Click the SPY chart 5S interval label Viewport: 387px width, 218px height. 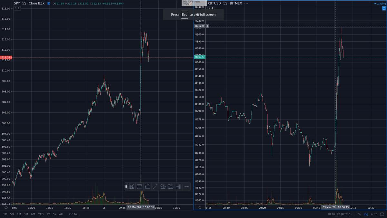coord(24,4)
